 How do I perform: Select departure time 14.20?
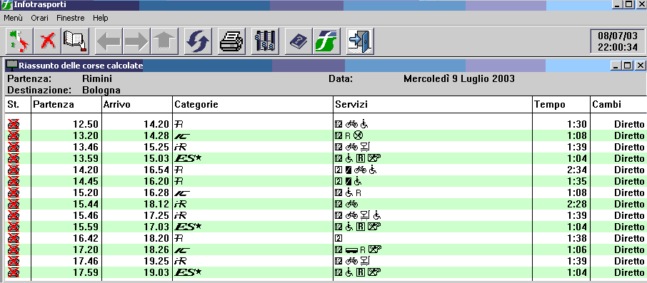point(86,170)
